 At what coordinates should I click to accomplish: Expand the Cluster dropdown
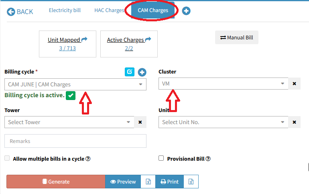coord(223,84)
